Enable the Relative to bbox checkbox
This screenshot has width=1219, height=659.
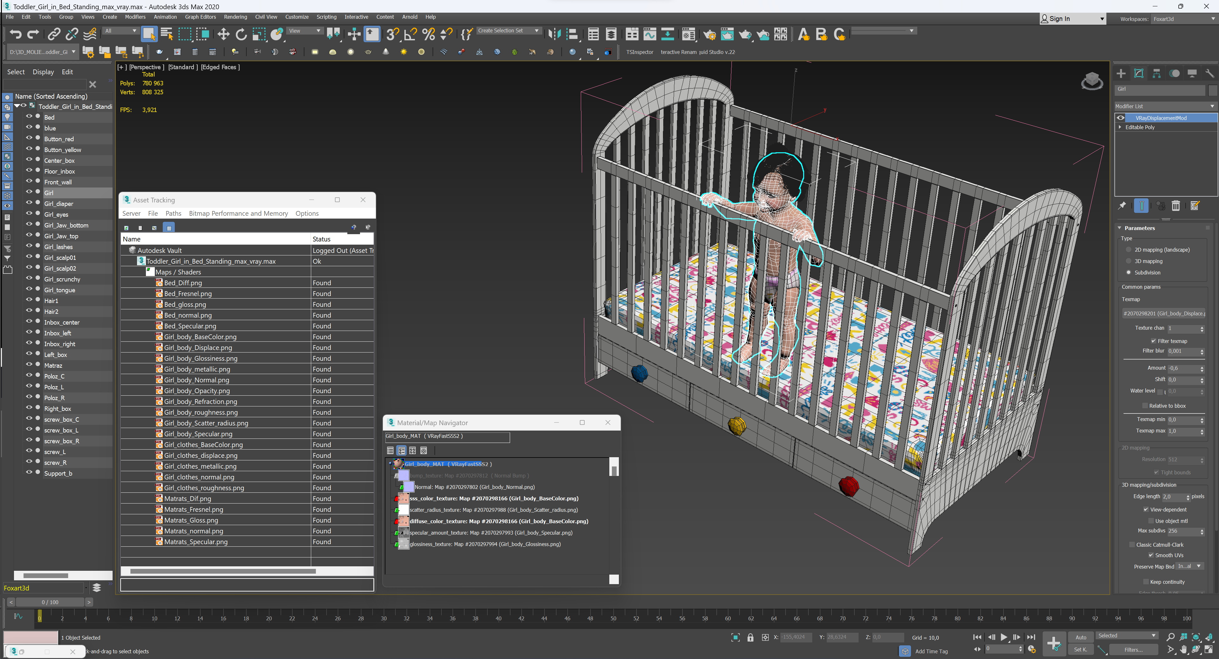[x=1145, y=406]
